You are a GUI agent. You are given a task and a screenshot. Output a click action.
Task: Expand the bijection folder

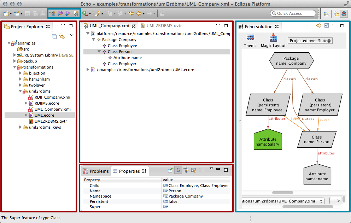21,73
